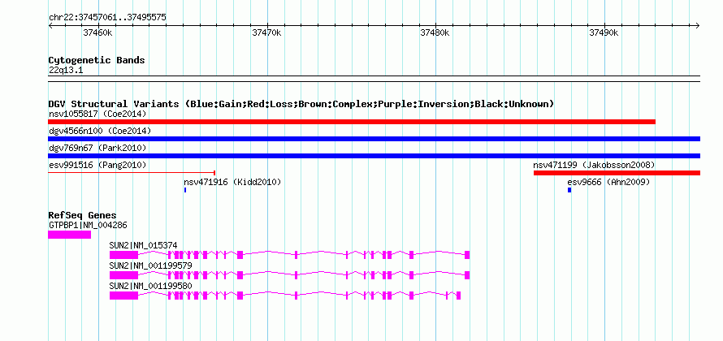Click the small blue nsv471916 gain marker
Image resolution: width=723 pixels, height=341 pixels.
click(x=185, y=190)
